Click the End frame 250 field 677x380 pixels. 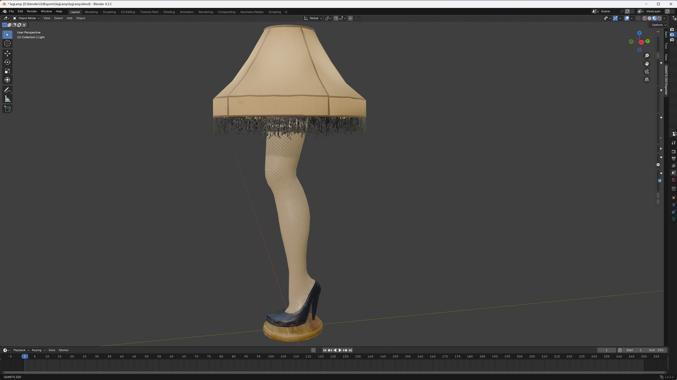tap(656, 350)
